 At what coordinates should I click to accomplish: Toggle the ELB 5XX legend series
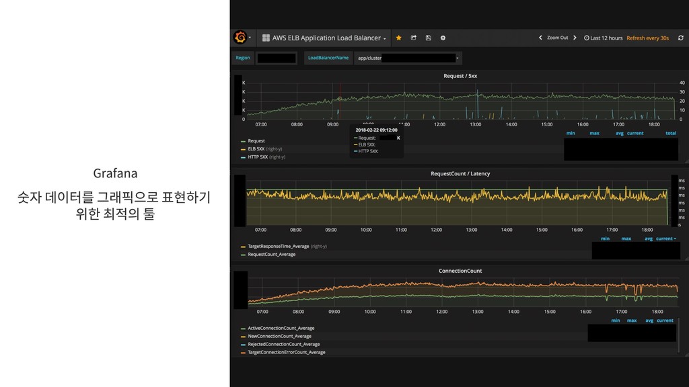pyautogui.click(x=256, y=148)
